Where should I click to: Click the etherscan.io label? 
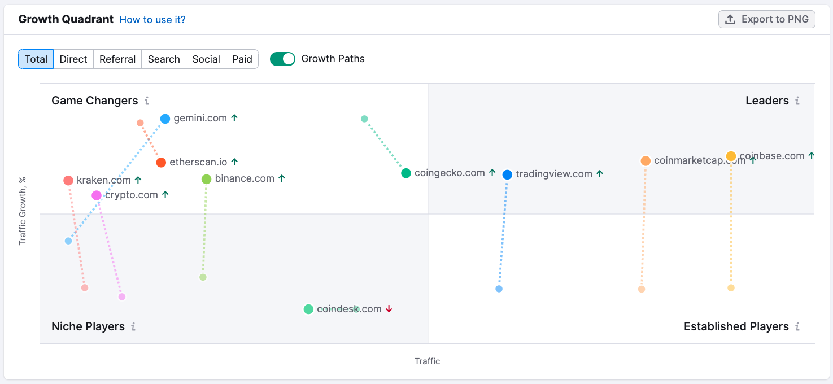(x=198, y=162)
